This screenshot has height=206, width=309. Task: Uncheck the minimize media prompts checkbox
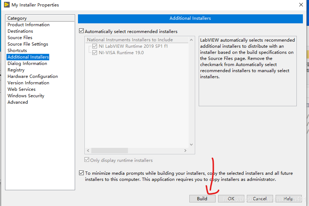[82, 173]
